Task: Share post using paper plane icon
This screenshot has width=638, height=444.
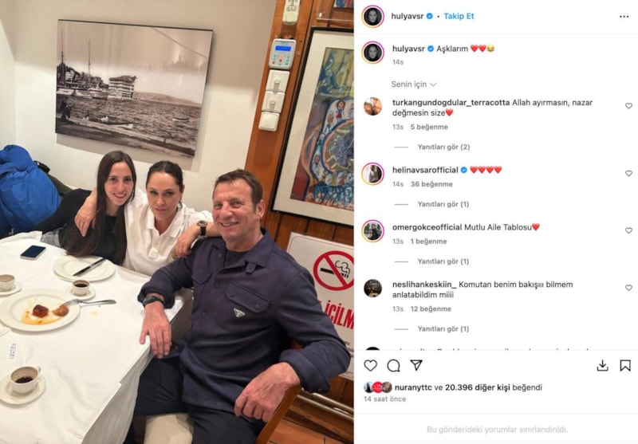Action: [x=416, y=365]
